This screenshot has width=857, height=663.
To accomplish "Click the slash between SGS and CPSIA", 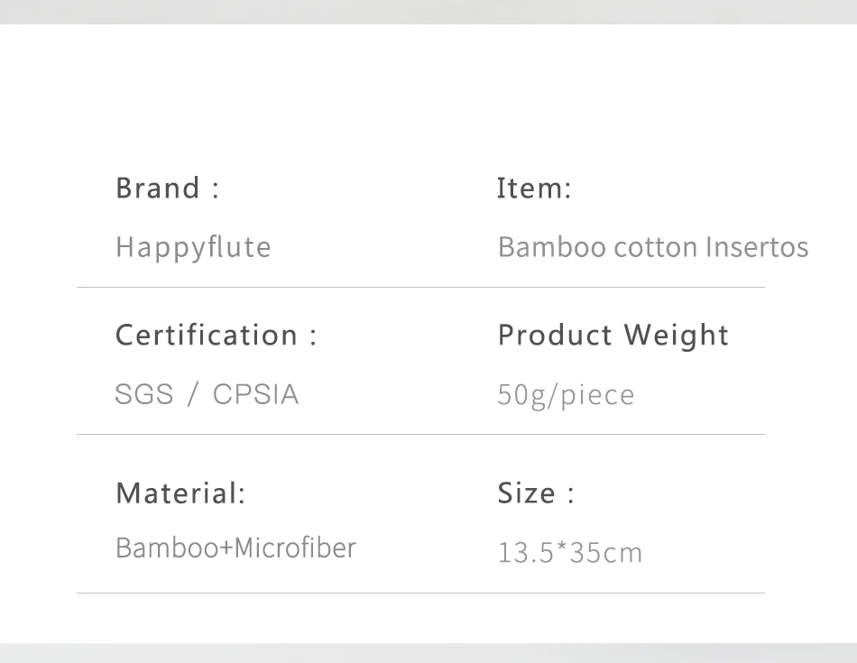I will 192,394.
